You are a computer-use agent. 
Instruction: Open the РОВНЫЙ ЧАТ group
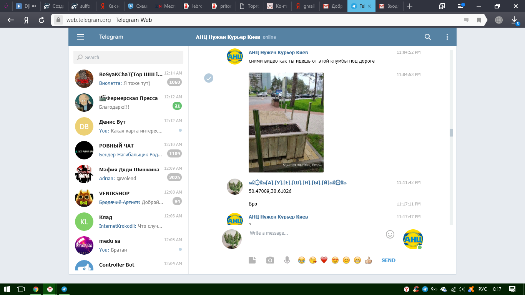[x=128, y=150]
